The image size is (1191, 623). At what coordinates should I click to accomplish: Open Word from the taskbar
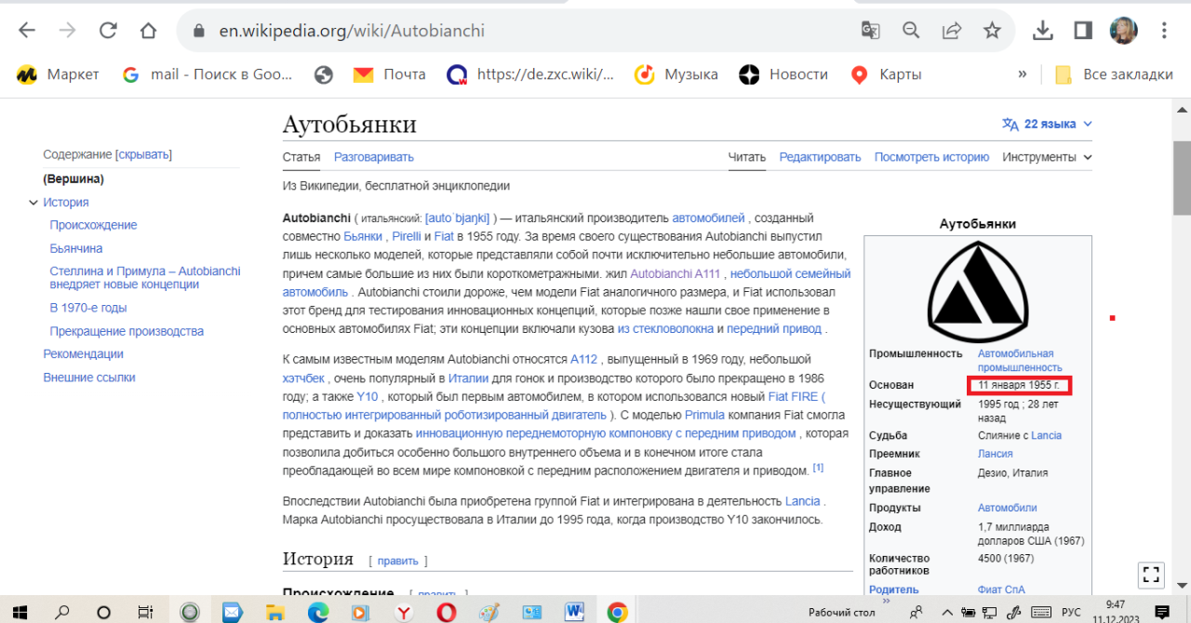coord(574,612)
